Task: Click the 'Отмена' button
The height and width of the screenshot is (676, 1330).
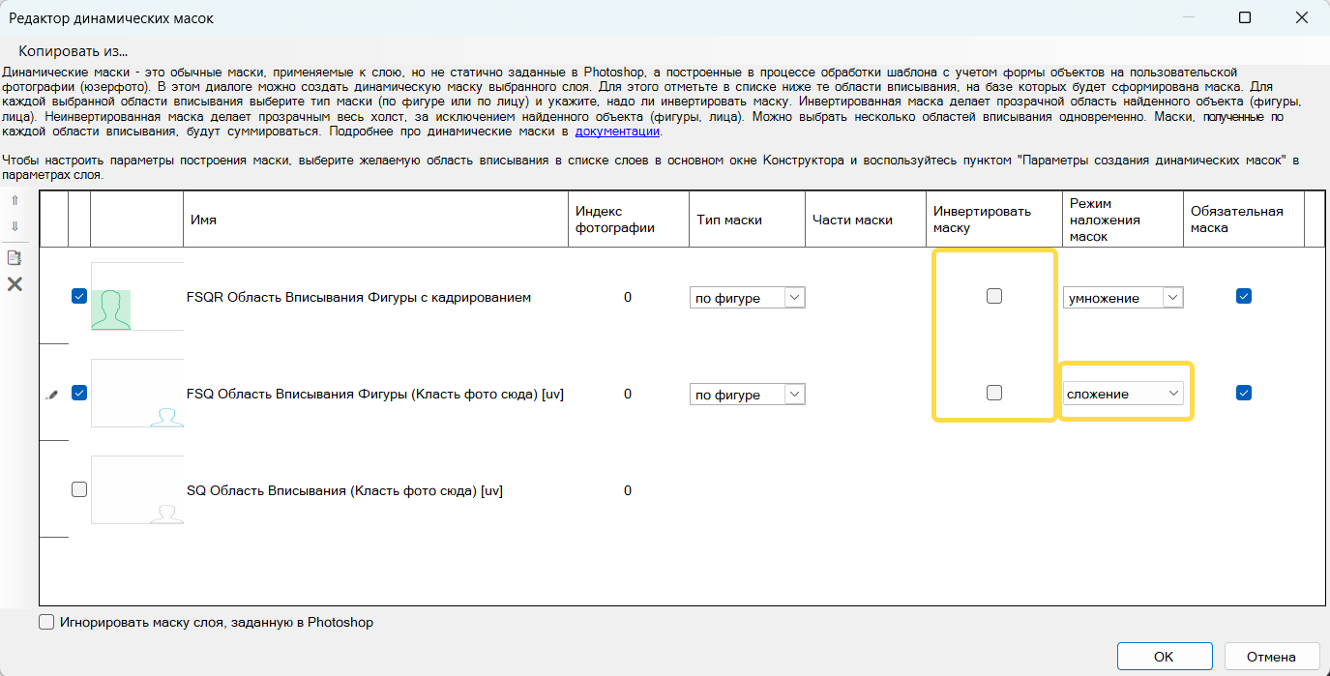Action: point(1271,657)
